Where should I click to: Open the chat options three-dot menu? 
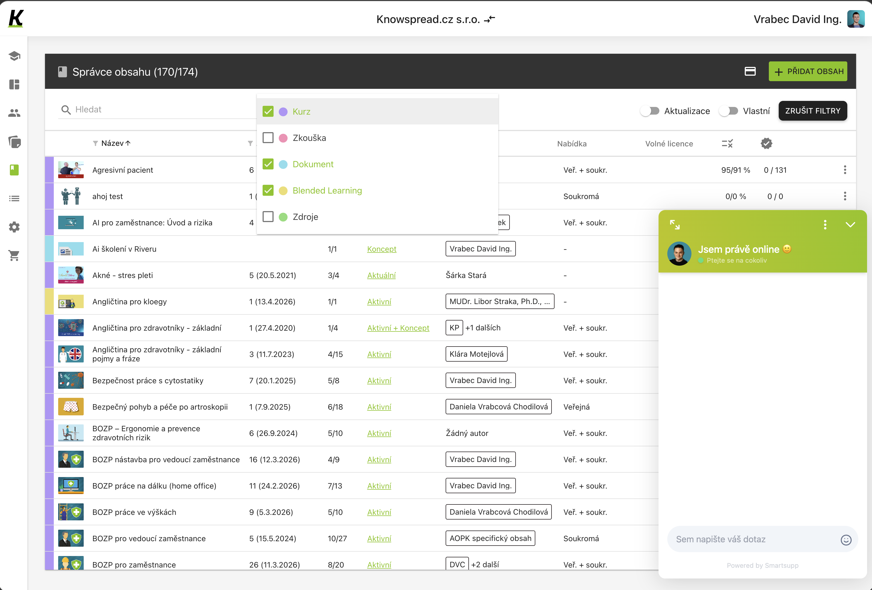click(825, 225)
